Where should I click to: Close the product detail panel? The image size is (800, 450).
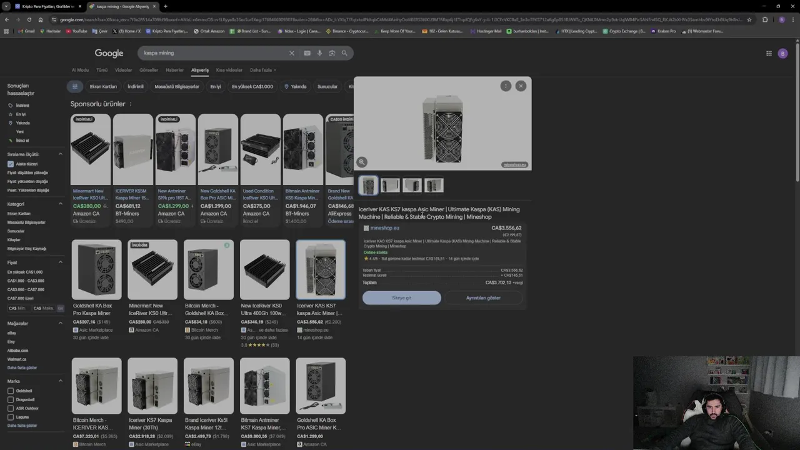521,86
